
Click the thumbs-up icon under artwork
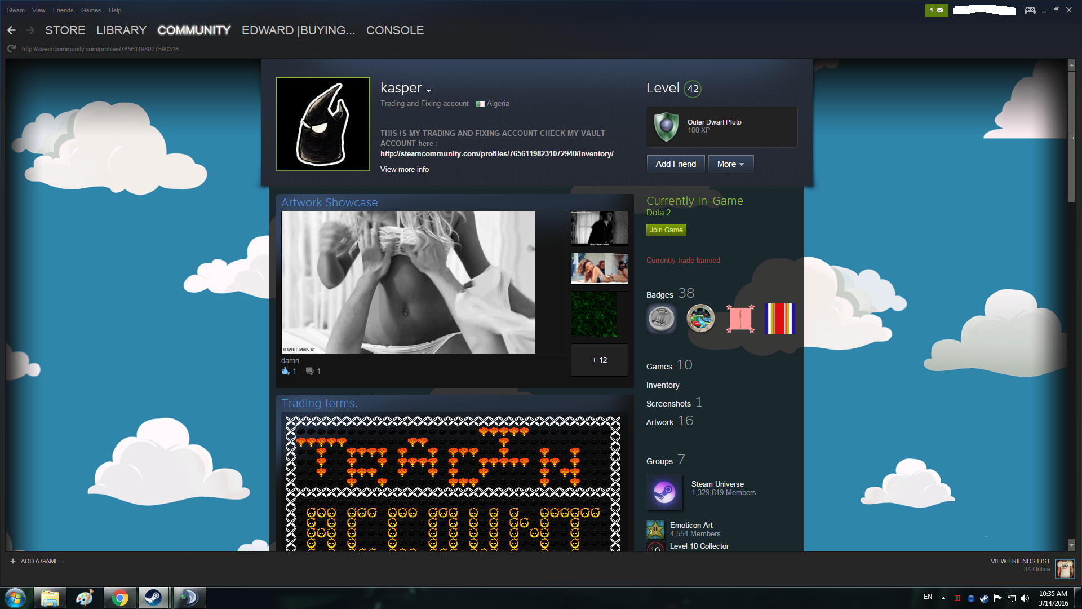click(x=286, y=371)
